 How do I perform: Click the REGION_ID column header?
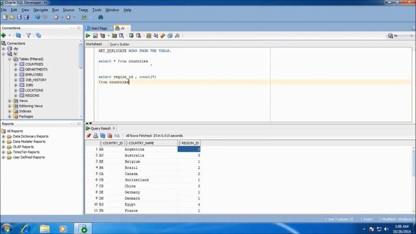[x=189, y=143]
